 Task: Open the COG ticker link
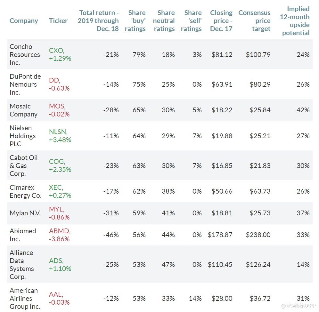57,162
